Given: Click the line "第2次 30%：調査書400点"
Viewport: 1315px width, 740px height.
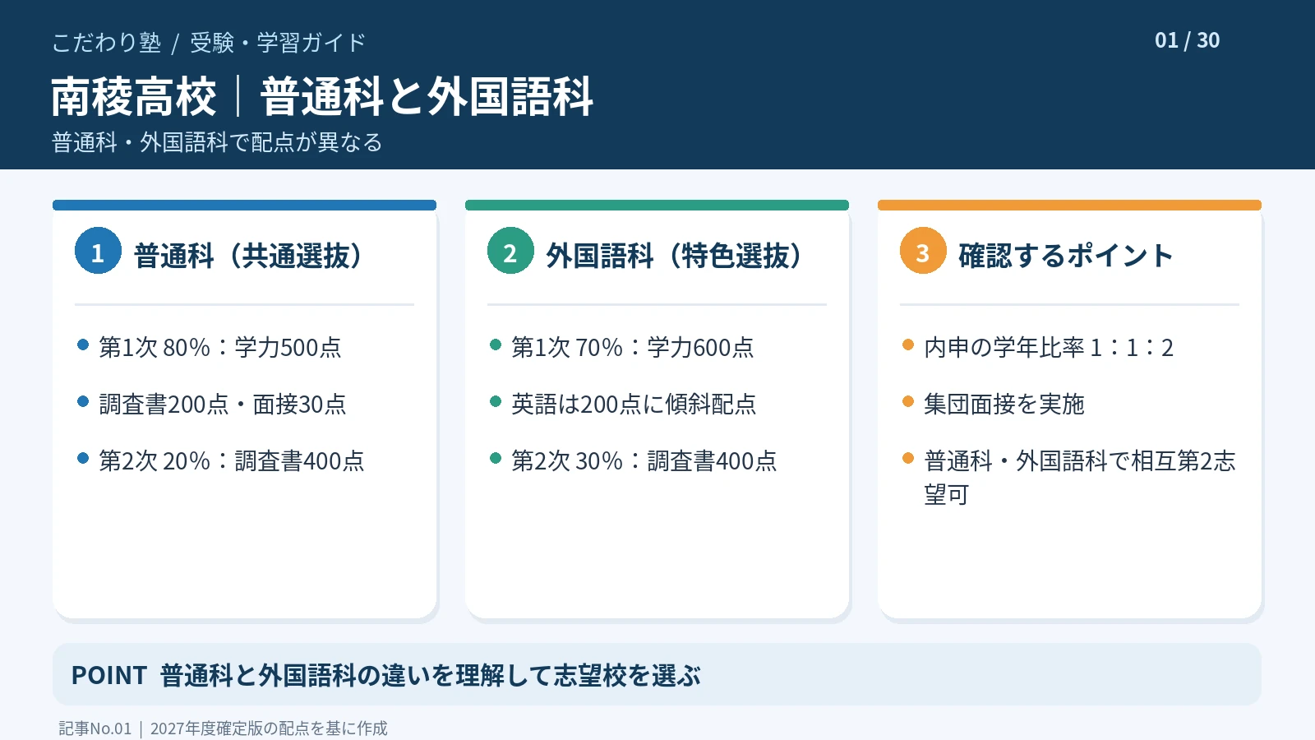Looking at the screenshot, I should pyautogui.click(x=644, y=461).
